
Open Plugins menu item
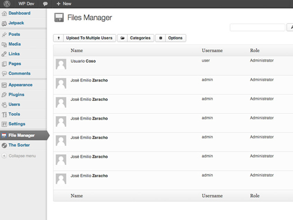coord(16,94)
